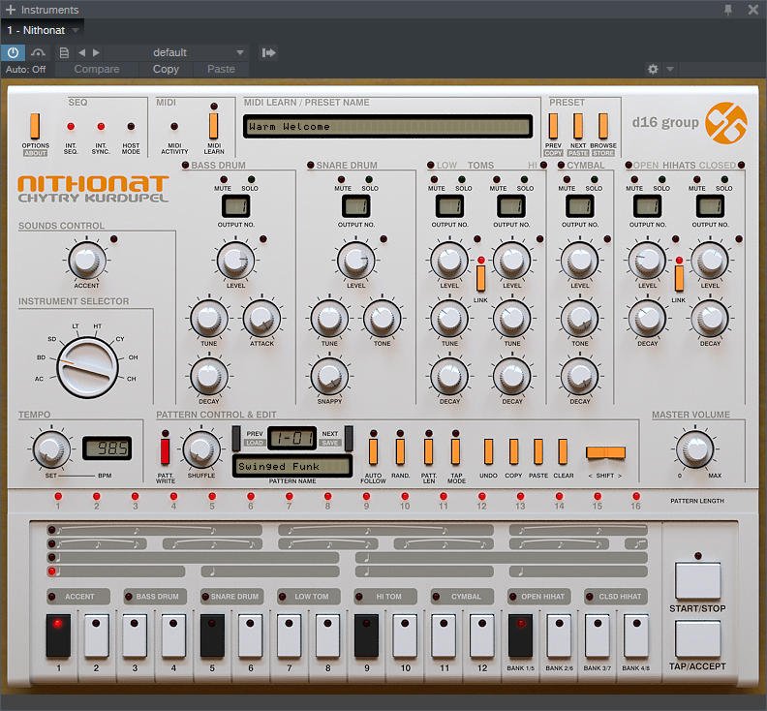Image resolution: width=767 pixels, height=711 pixels.
Task: Click the SHUFFLE knob
Action: (x=201, y=448)
